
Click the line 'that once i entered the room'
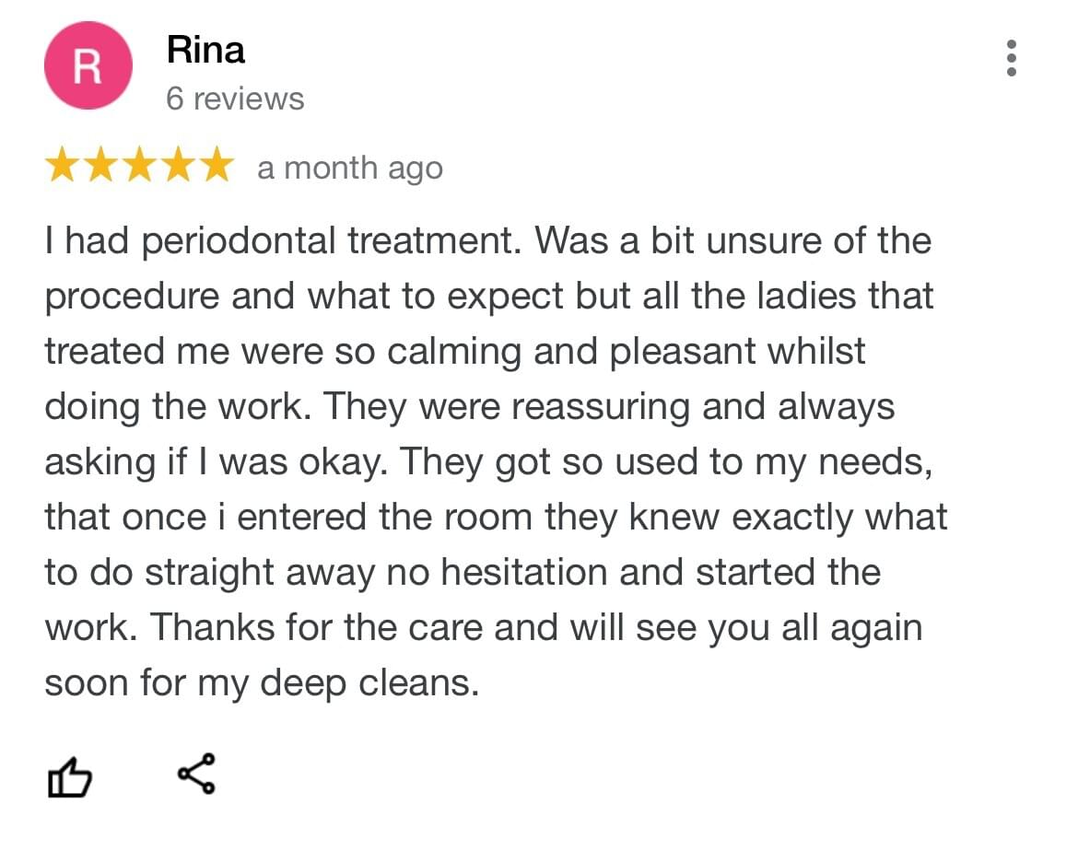(497, 518)
